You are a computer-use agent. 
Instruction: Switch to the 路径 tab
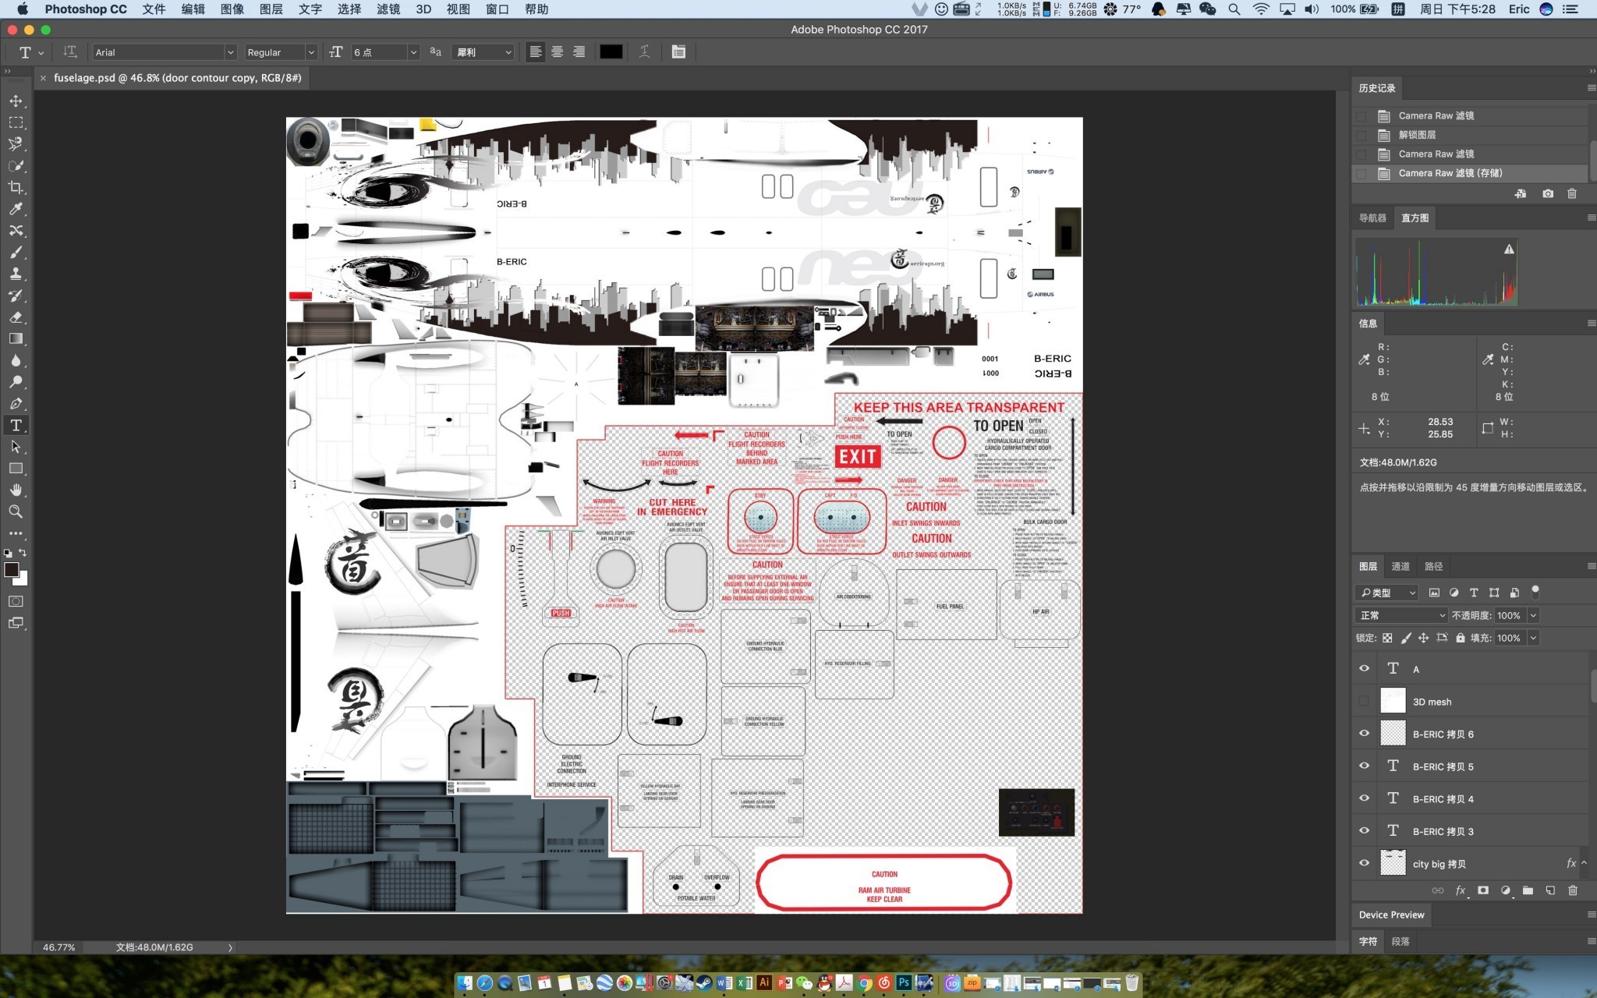coord(1433,566)
